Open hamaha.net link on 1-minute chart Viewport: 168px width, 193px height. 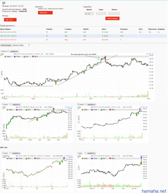pos(150,54)
